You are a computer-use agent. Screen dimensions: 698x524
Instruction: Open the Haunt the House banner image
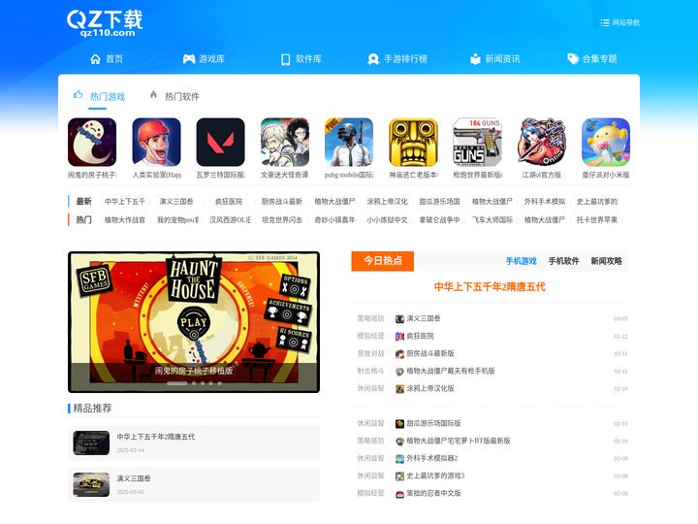pyautogui.click(x=194, y=322)
